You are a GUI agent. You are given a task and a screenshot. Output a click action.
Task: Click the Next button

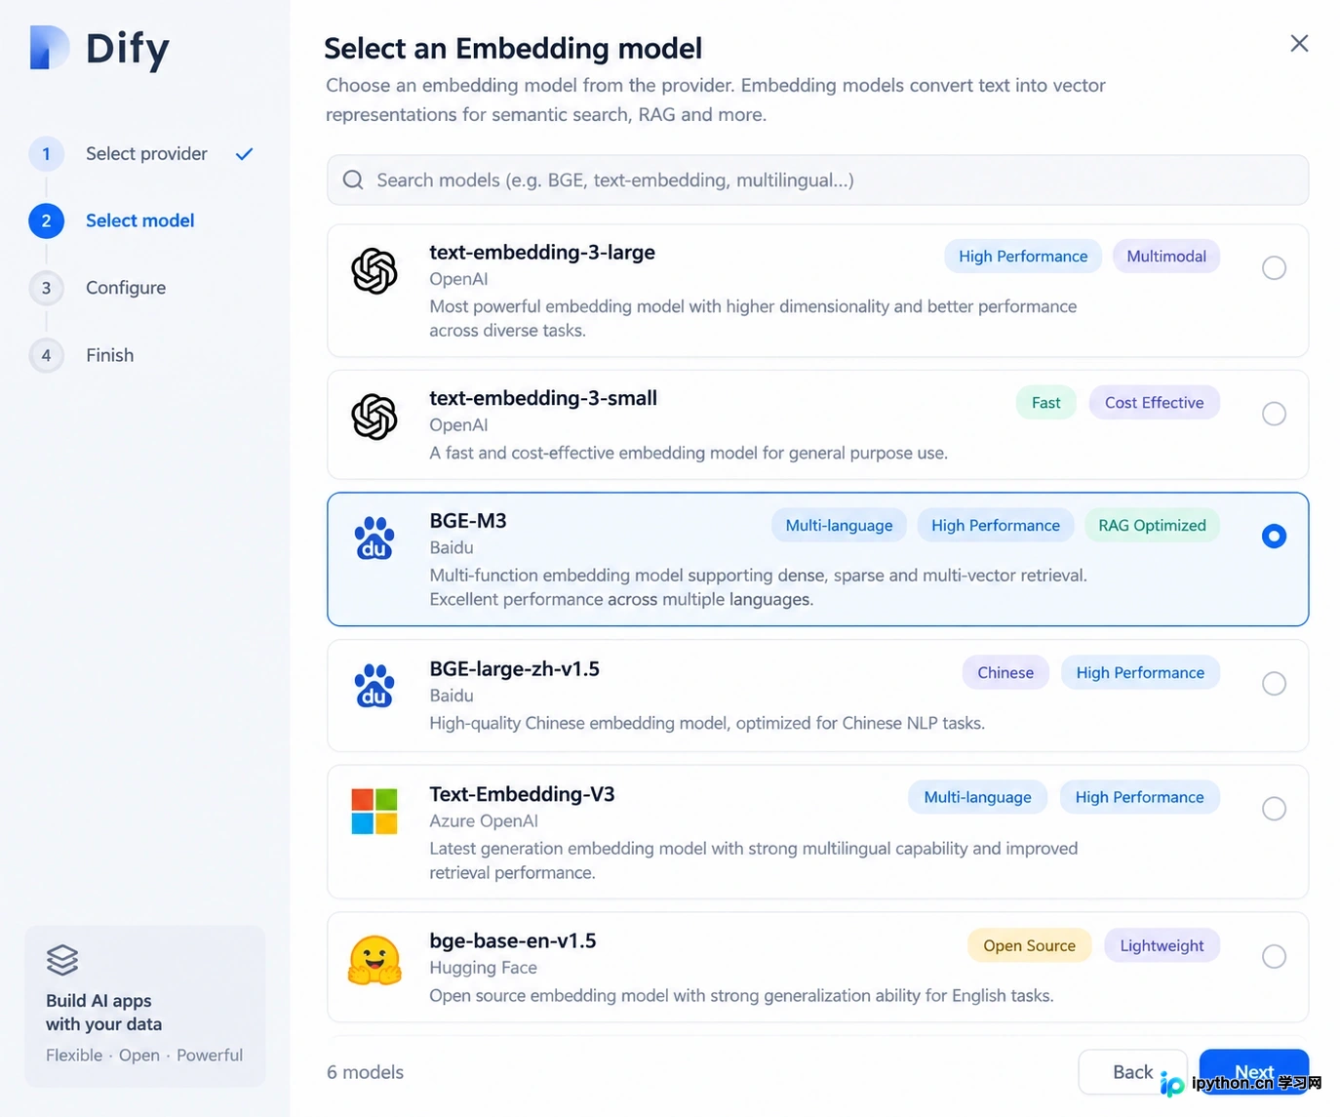pyautogui.click(x=1254, y=1072)
